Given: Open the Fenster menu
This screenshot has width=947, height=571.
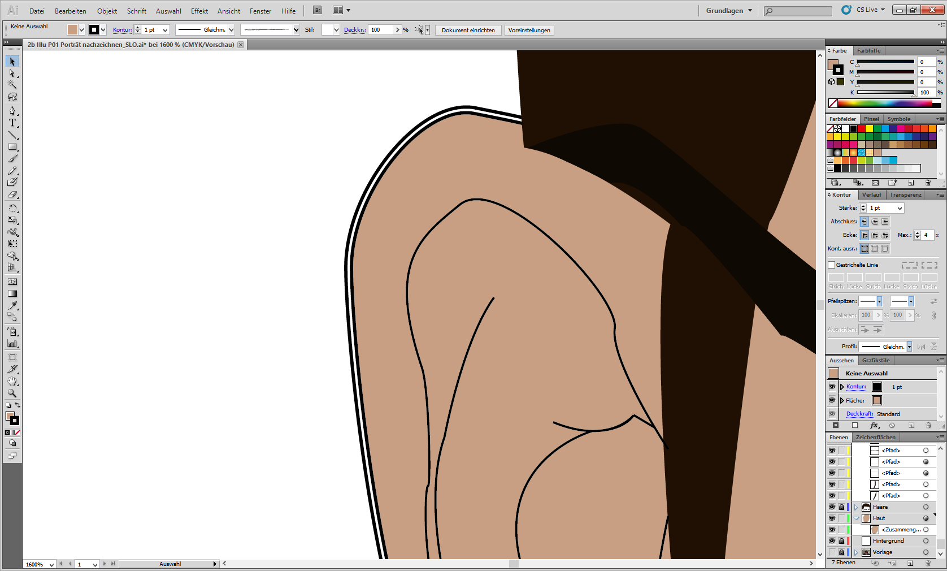Looking at the screenshot, I should pos(260,11).
